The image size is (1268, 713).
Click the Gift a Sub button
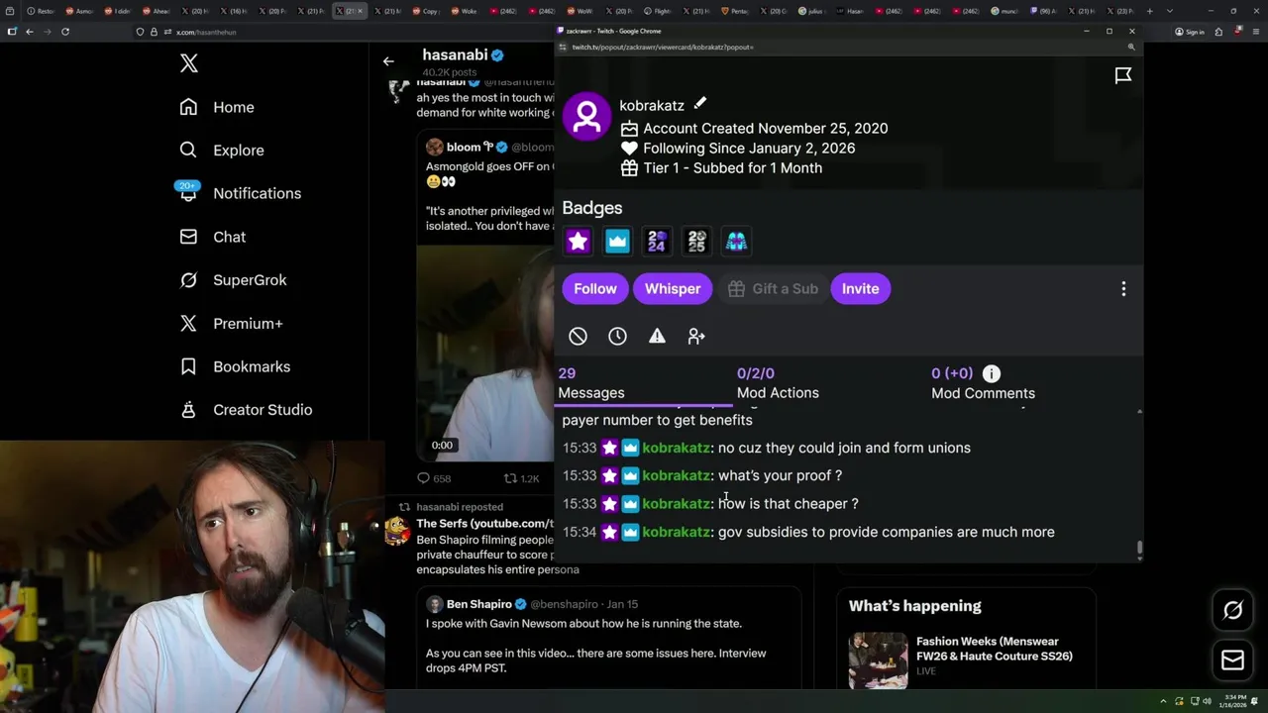tap(774, 288)
